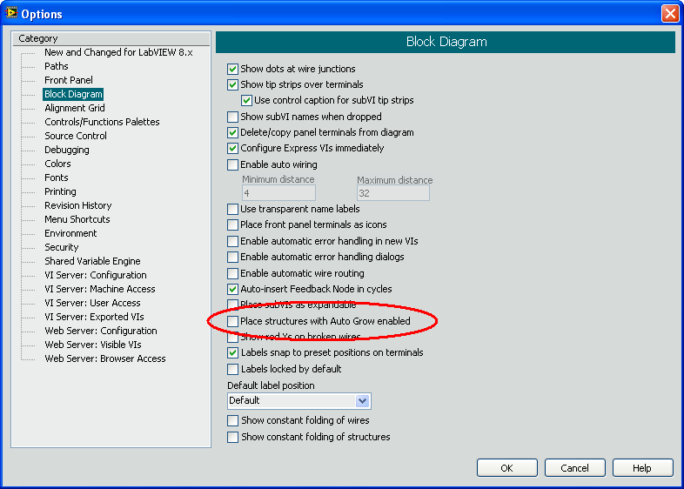The image size is (684, 489).
Task: Open Help for Options dialog
Action: tap(642, 468)
